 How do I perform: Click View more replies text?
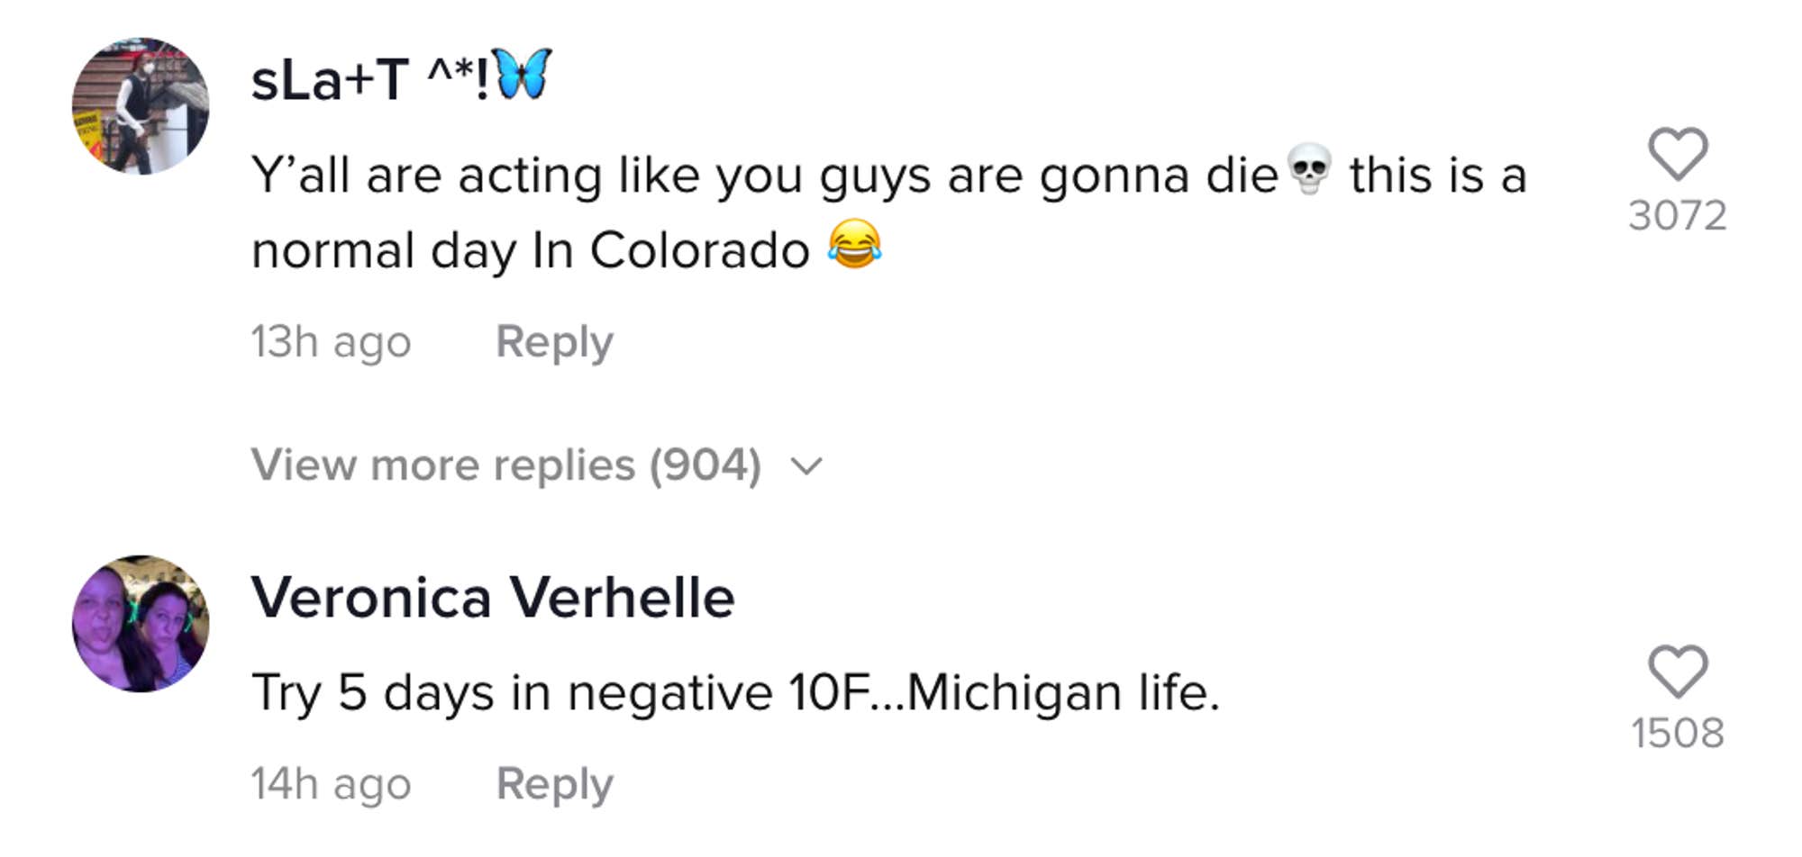point(441,465)
